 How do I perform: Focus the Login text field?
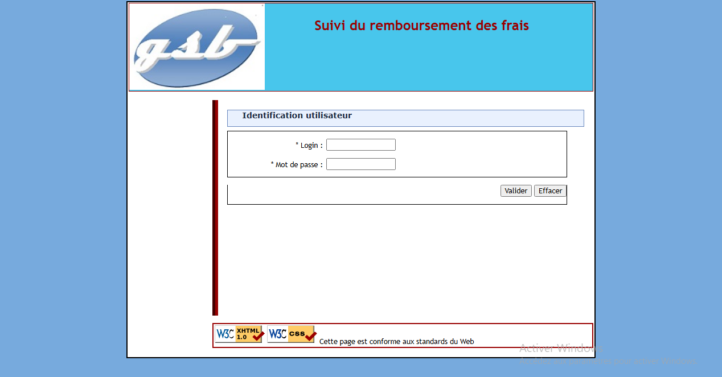[360, 145]
